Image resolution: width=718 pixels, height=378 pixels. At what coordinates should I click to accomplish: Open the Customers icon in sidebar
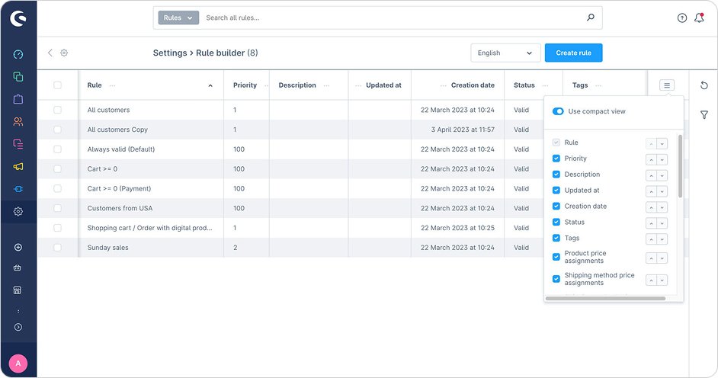18,121
